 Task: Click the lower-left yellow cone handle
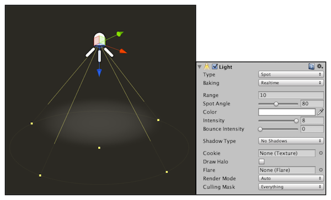pos(40,175)
